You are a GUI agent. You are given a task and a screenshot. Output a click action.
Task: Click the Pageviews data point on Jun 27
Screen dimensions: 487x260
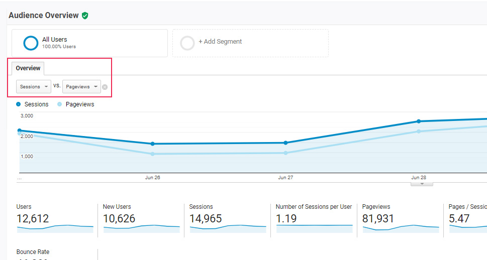click(x=286, y=153)
